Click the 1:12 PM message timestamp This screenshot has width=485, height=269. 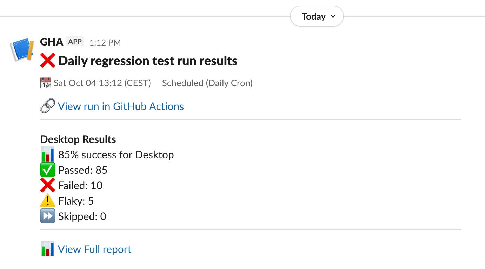pos(105,43)
